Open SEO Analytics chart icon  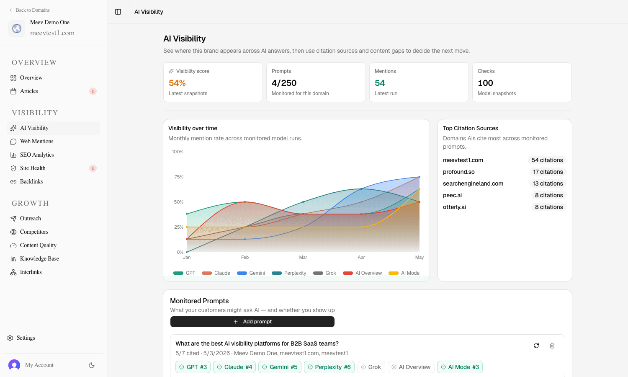pos(13,155)
